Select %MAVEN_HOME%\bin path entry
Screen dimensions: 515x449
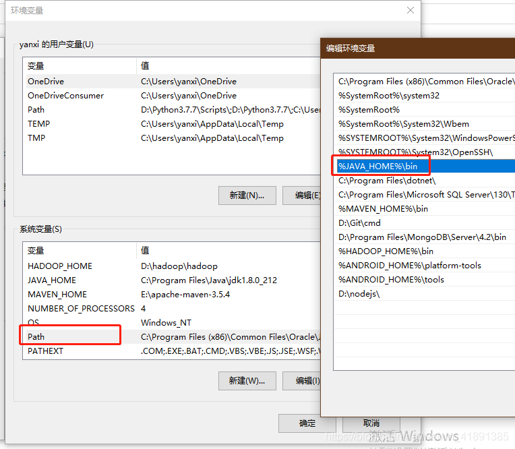tap(425, 208)
